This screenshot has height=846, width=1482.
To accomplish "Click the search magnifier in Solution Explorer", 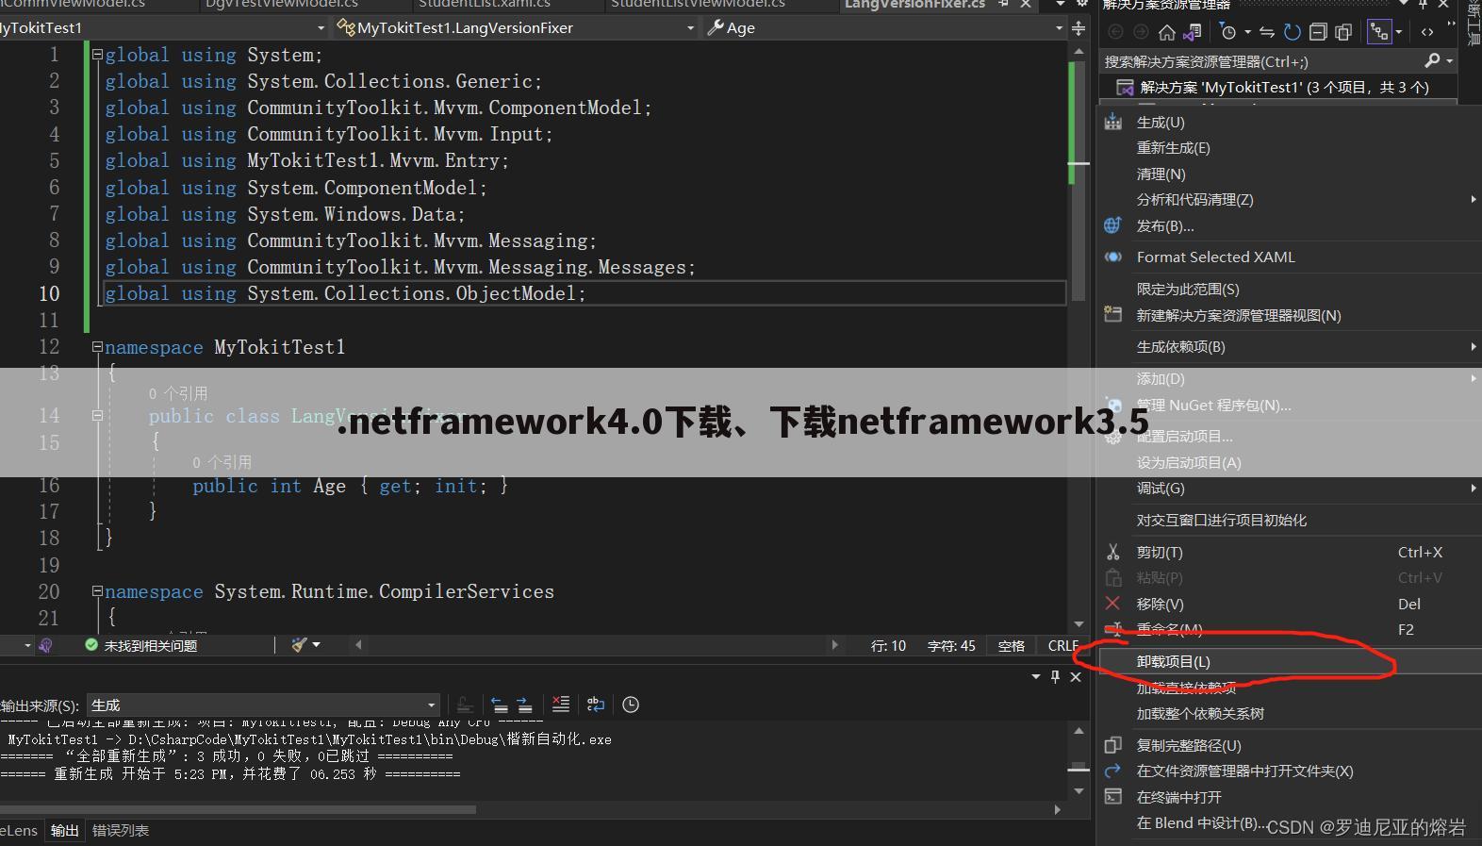I will click(x=1432, y=60).
